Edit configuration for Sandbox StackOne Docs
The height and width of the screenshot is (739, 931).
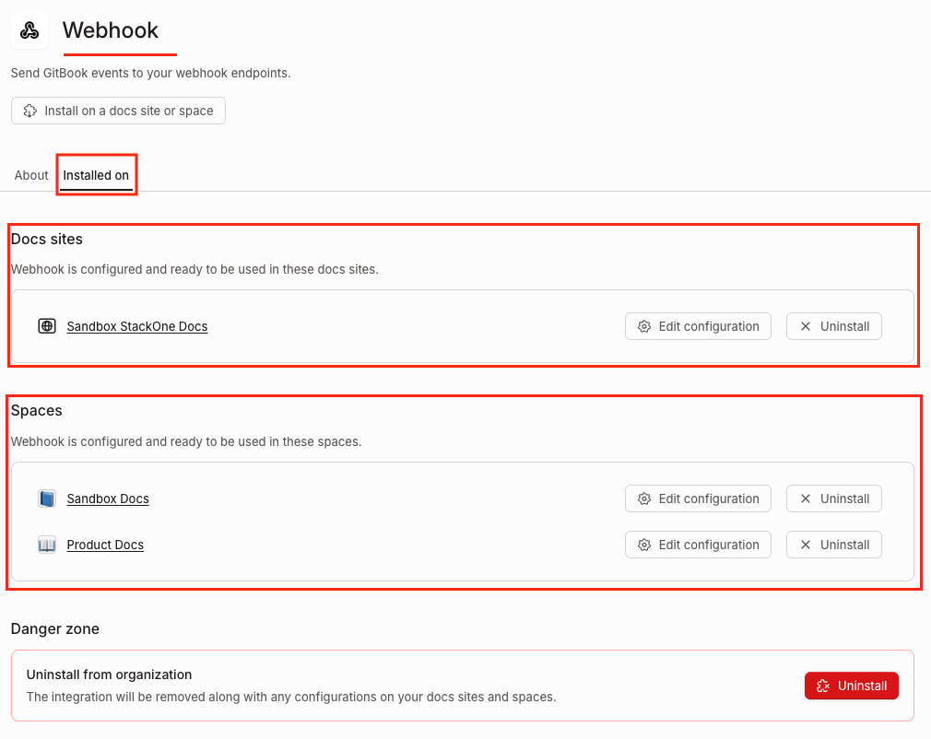(x=699, y=326)
